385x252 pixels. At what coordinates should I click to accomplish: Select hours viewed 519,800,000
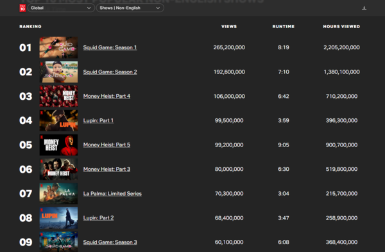tap(341, 169)
